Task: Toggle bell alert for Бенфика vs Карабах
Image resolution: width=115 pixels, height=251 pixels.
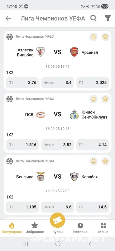Action: coord(93,161)
